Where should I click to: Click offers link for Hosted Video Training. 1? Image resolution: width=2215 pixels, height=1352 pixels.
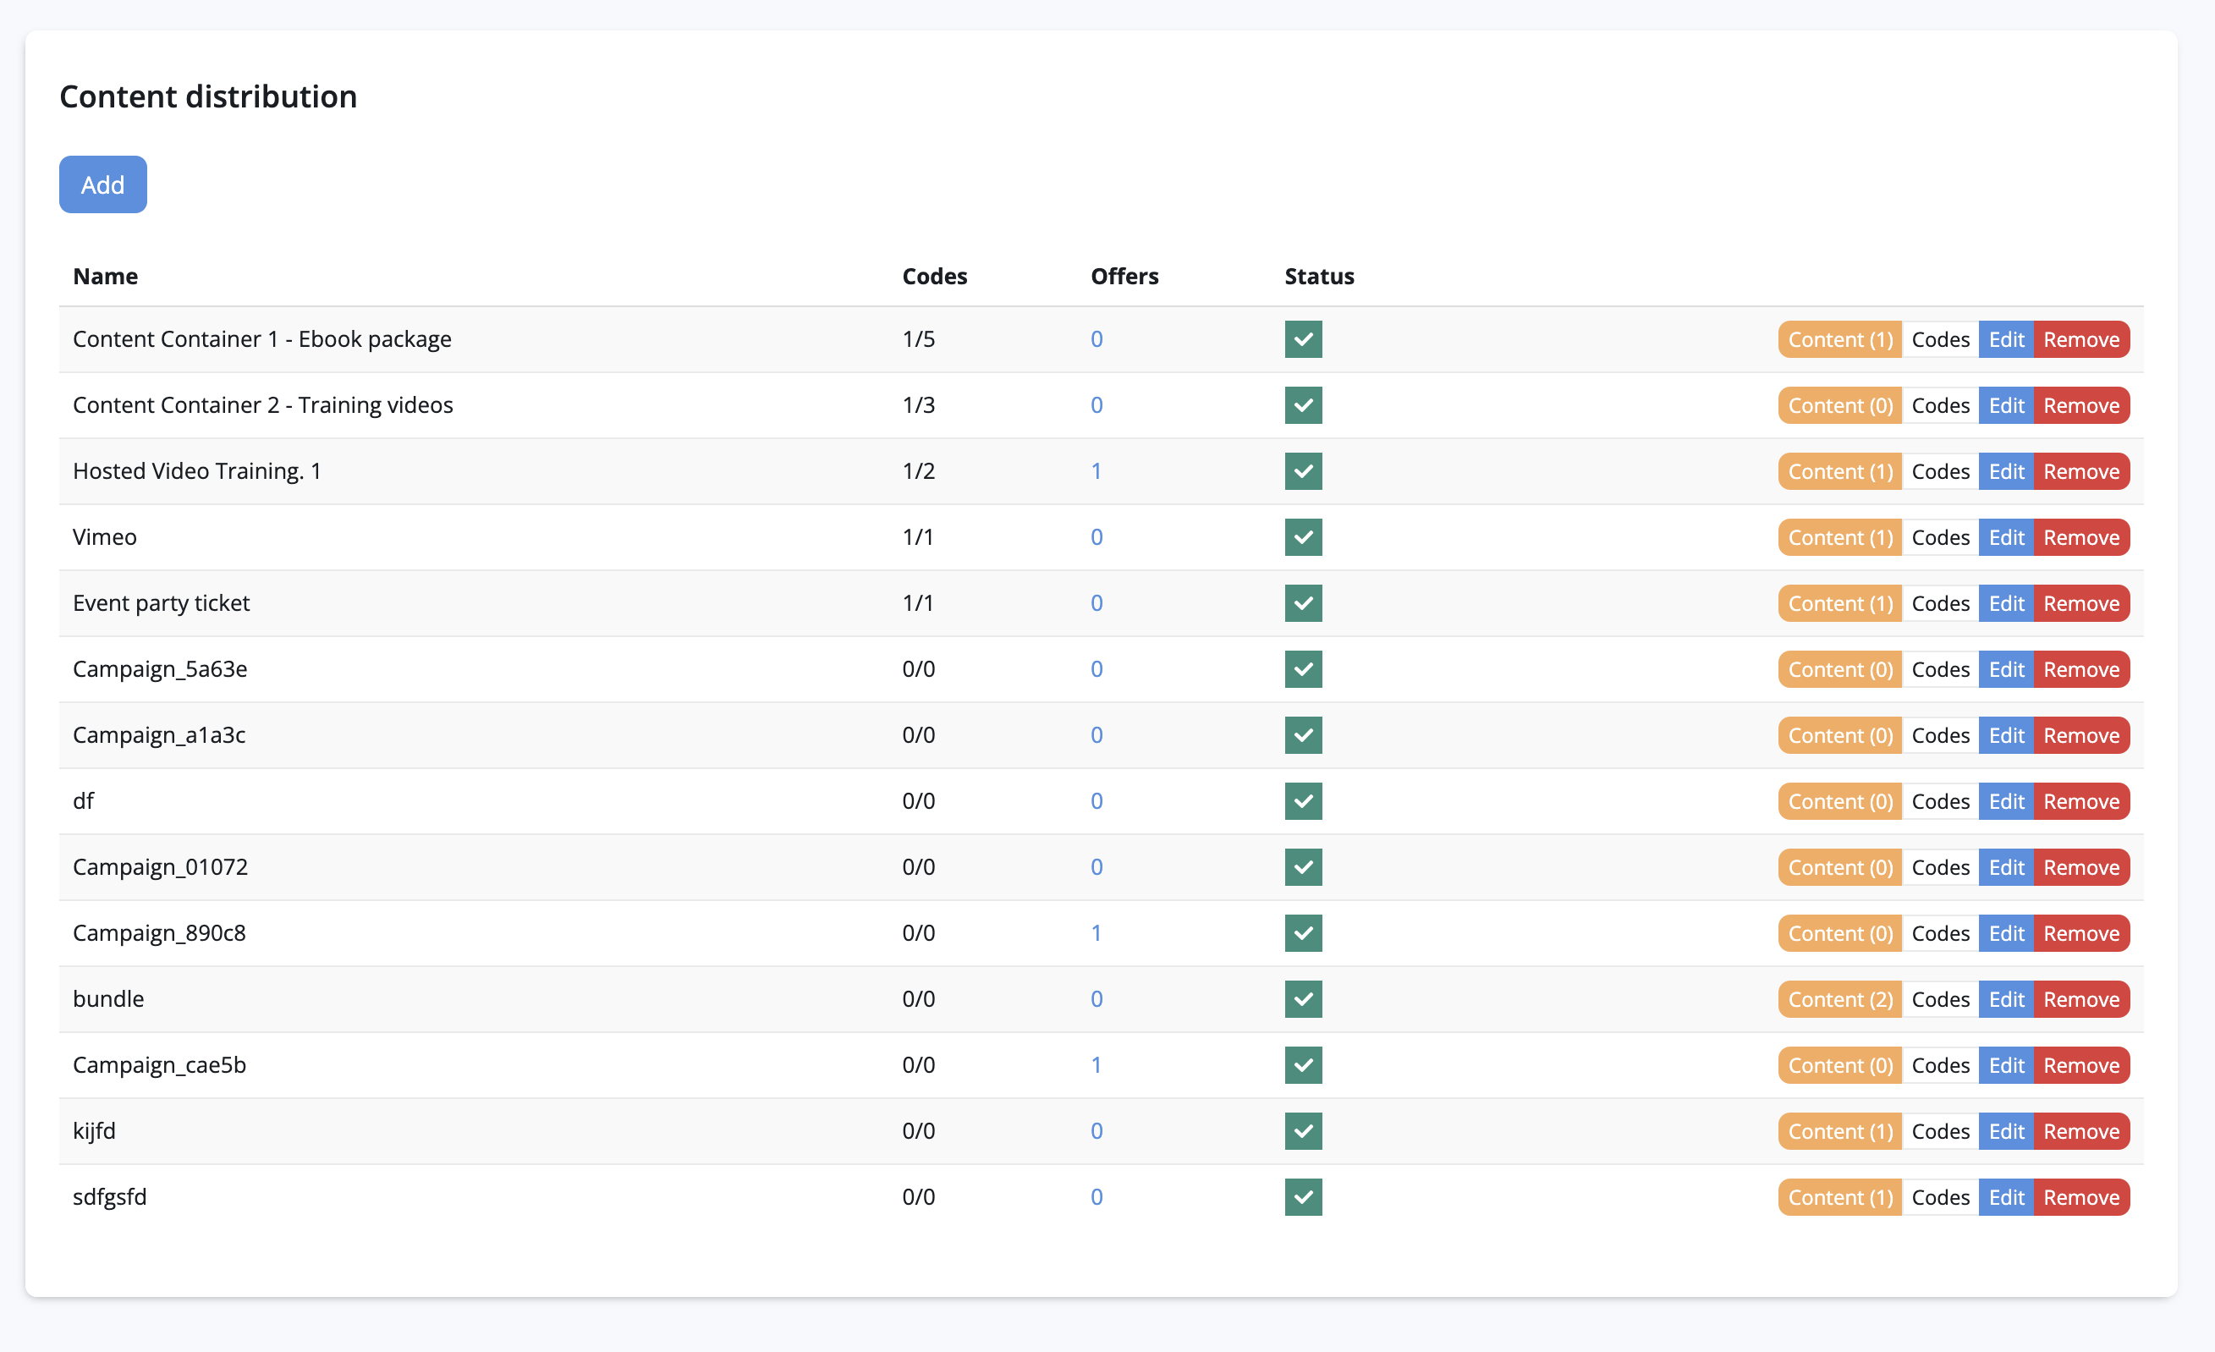point(1096,471)
